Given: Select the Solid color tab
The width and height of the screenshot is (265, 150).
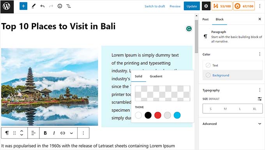Looking at the screenshot, I should pyautogui.click(x=138, y=76).
